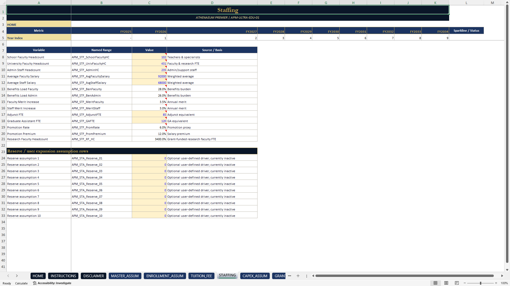Screen dimensions: 510x286
Task: Click 'Source / Basis' column header
Action: [212, 50]
